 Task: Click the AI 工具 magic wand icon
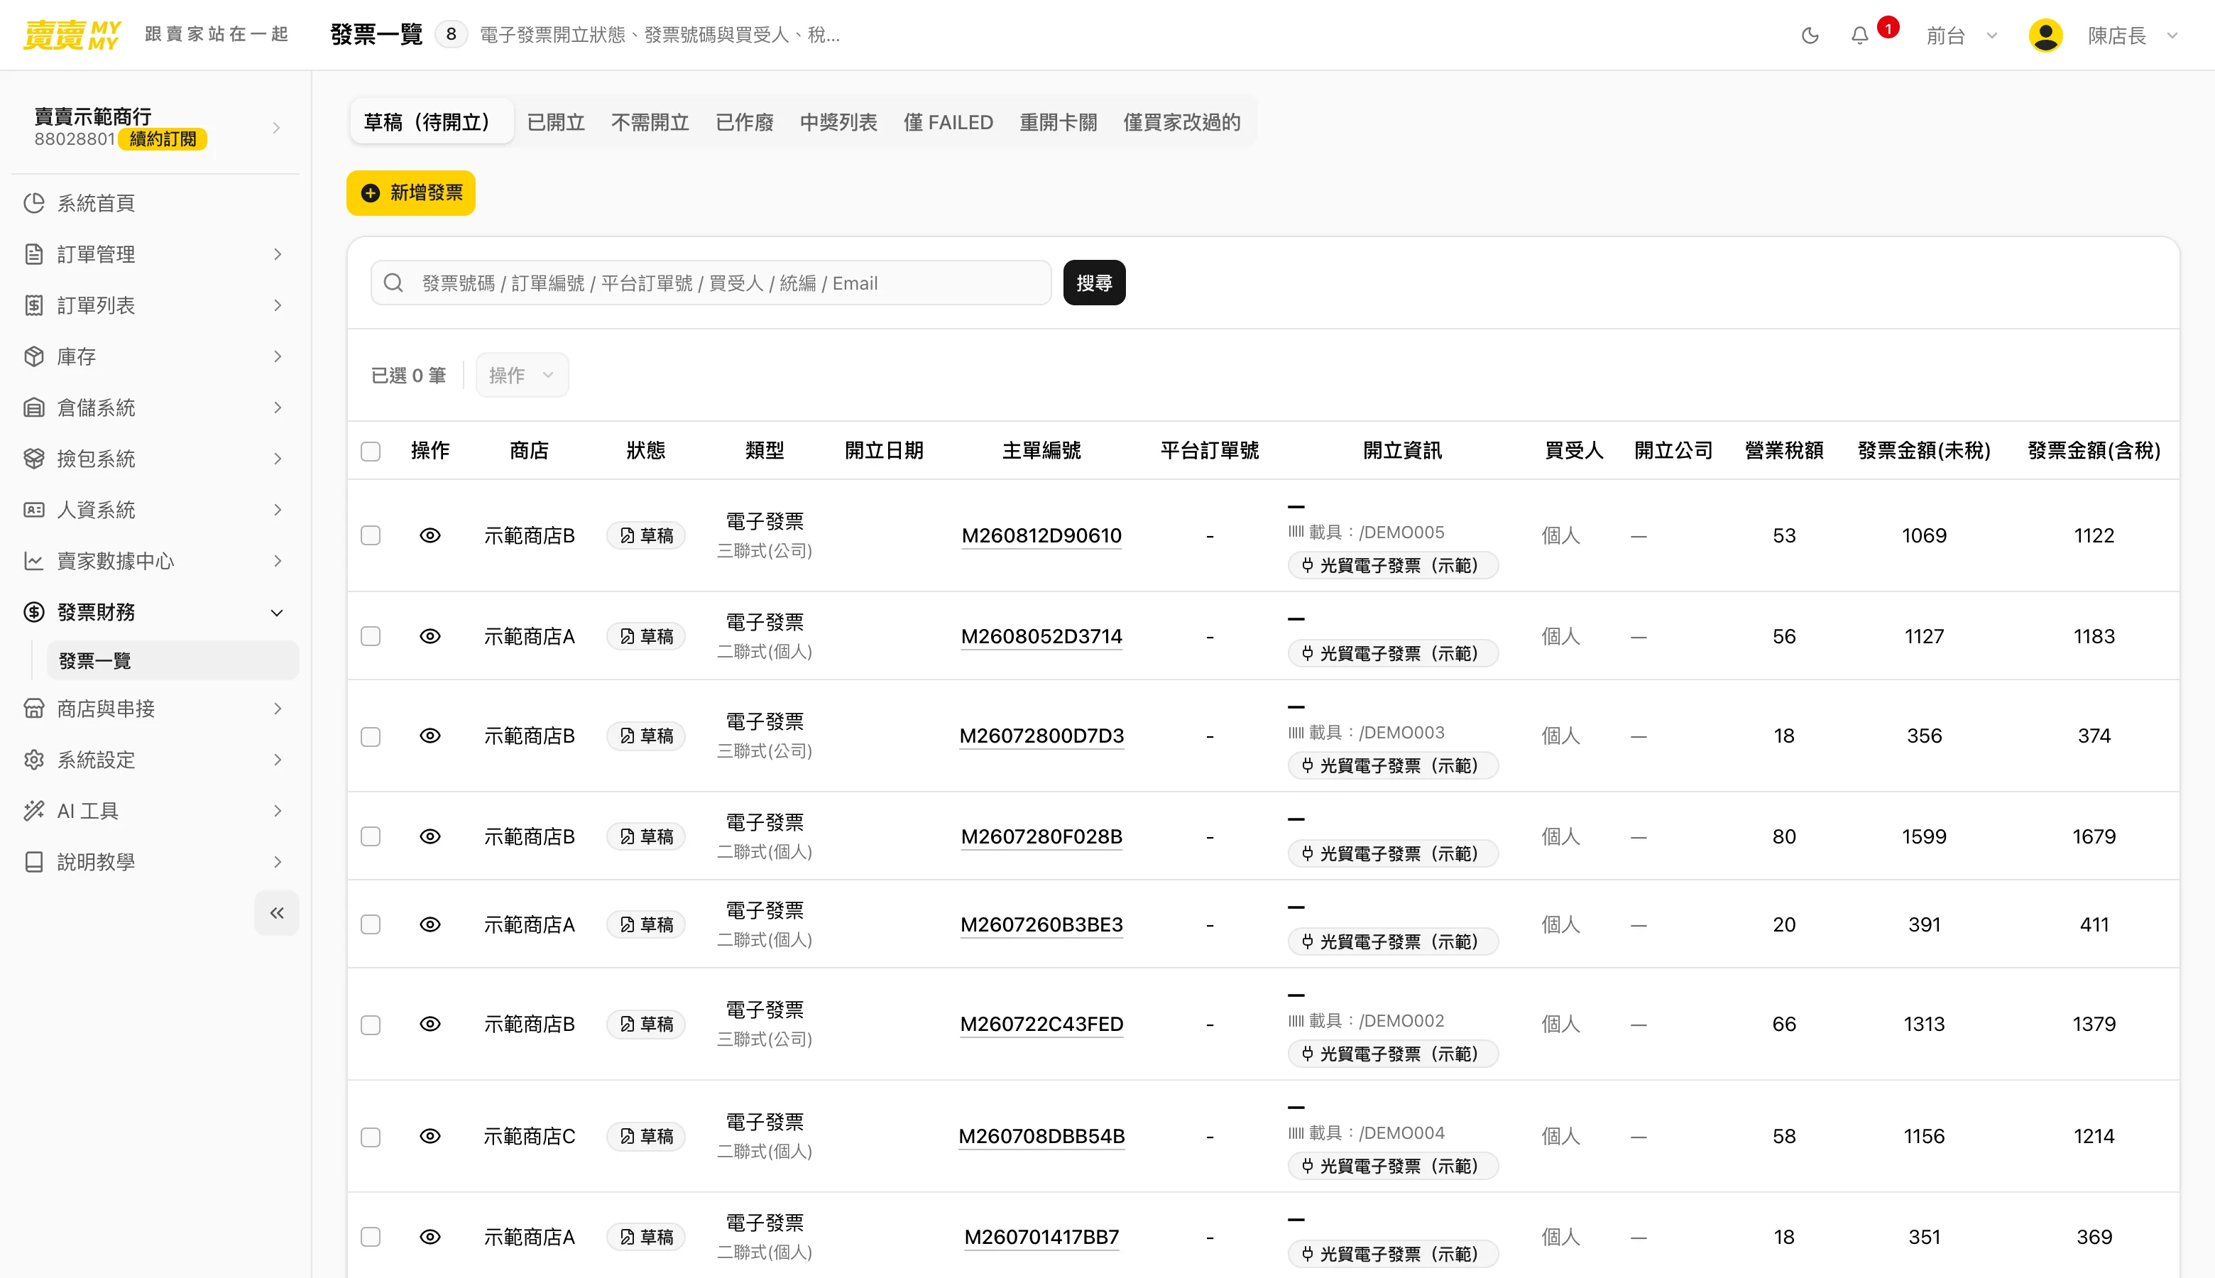point(33,811)
